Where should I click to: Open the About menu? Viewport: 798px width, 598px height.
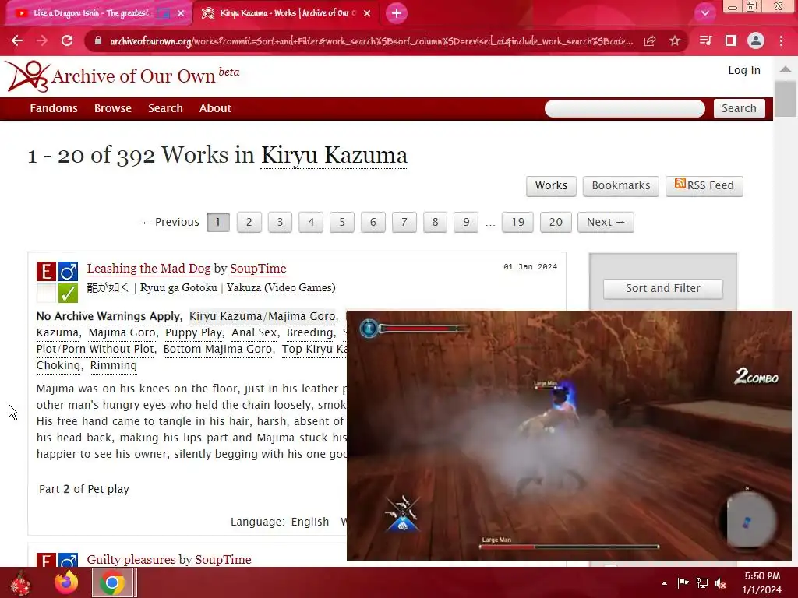click(x=215, y=108)
